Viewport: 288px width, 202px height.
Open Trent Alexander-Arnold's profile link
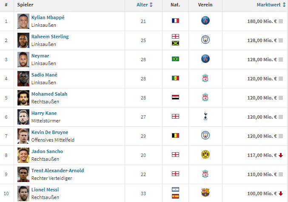57,171
